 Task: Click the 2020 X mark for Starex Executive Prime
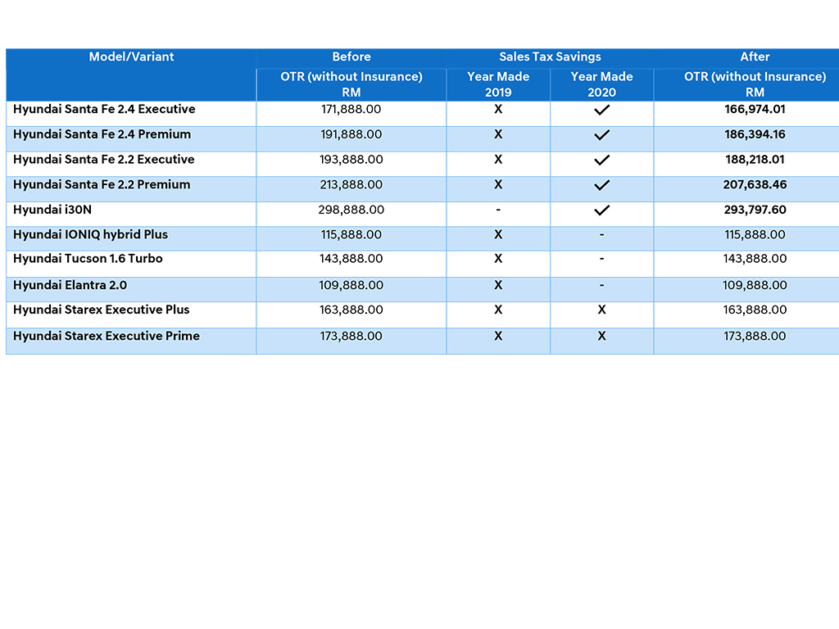[601, 336]
